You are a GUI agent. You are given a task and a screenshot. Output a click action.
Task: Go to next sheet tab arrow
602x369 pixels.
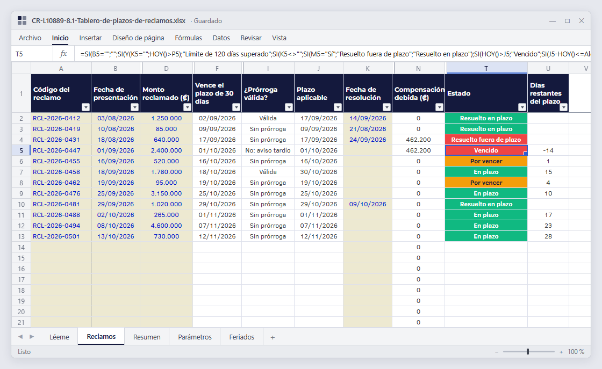pos(32,337)
